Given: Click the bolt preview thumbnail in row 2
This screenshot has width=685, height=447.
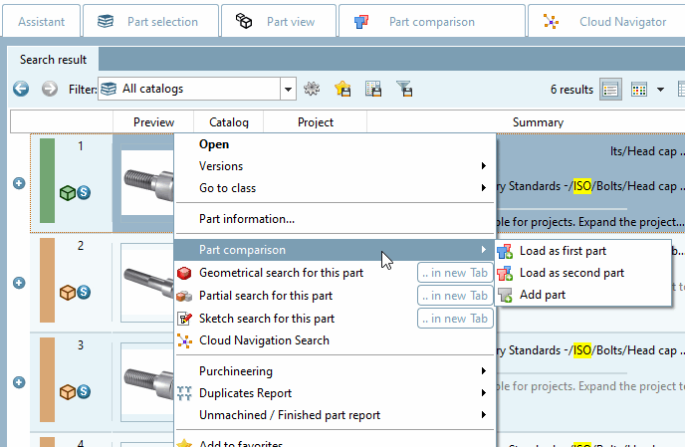Looking at the screenshot, I should point(147,282).
